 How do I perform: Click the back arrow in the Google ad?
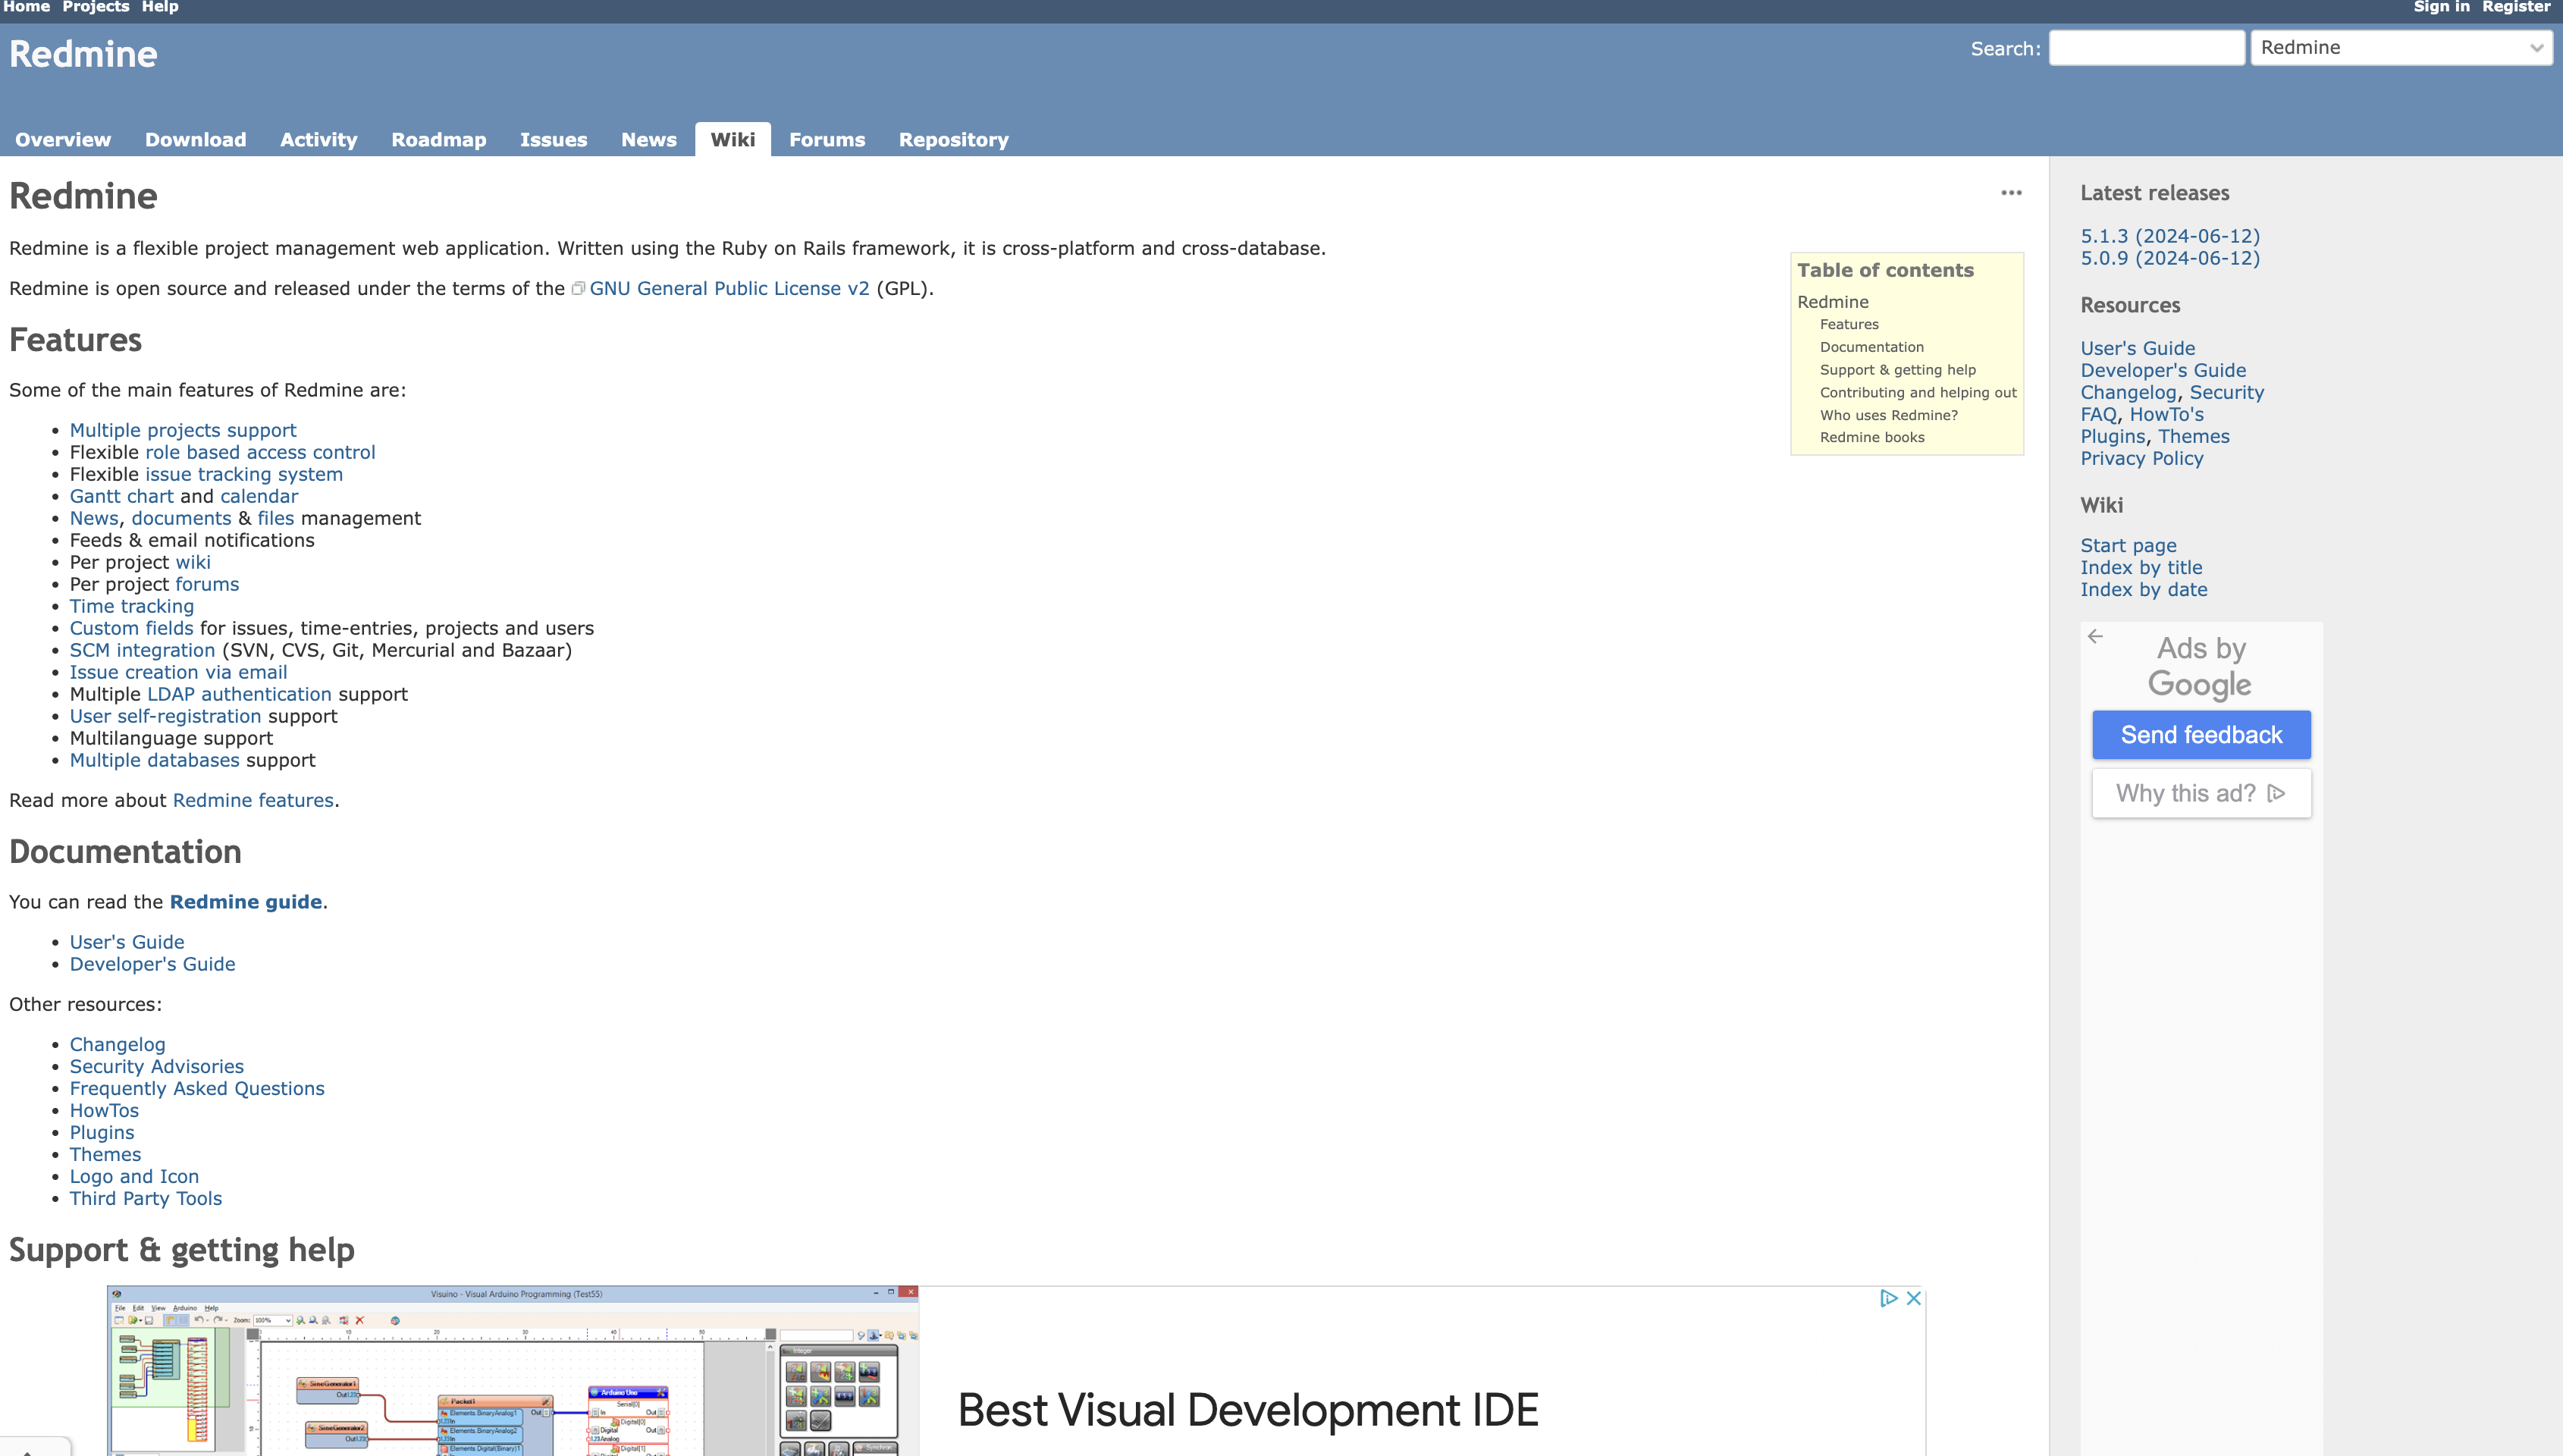click(2095, 636)
